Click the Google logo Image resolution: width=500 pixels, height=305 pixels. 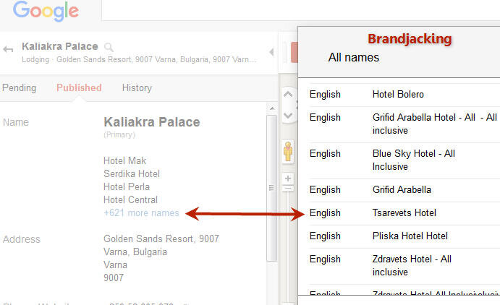click(46, 11)
